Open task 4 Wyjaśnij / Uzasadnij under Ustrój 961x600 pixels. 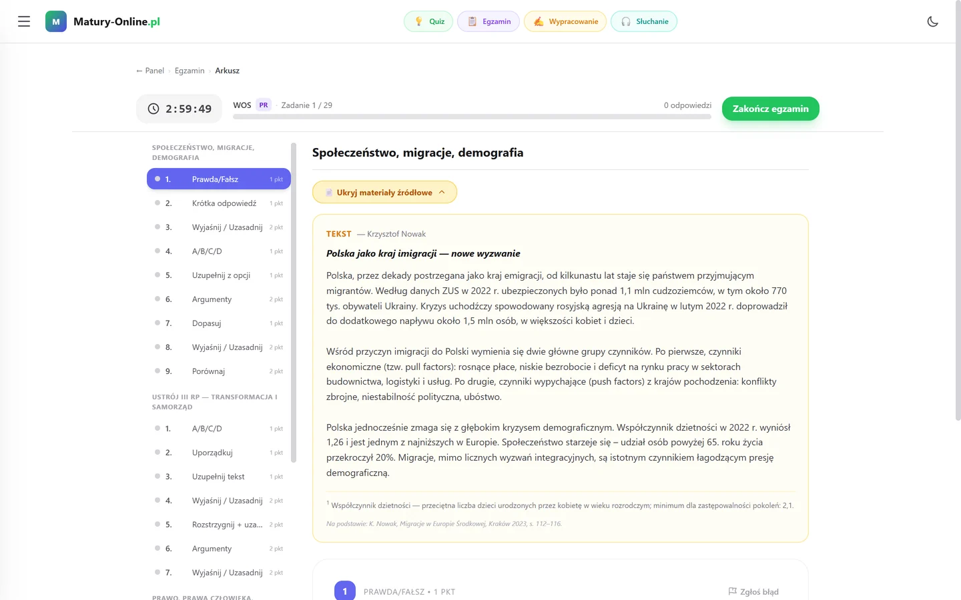[219, 500]
